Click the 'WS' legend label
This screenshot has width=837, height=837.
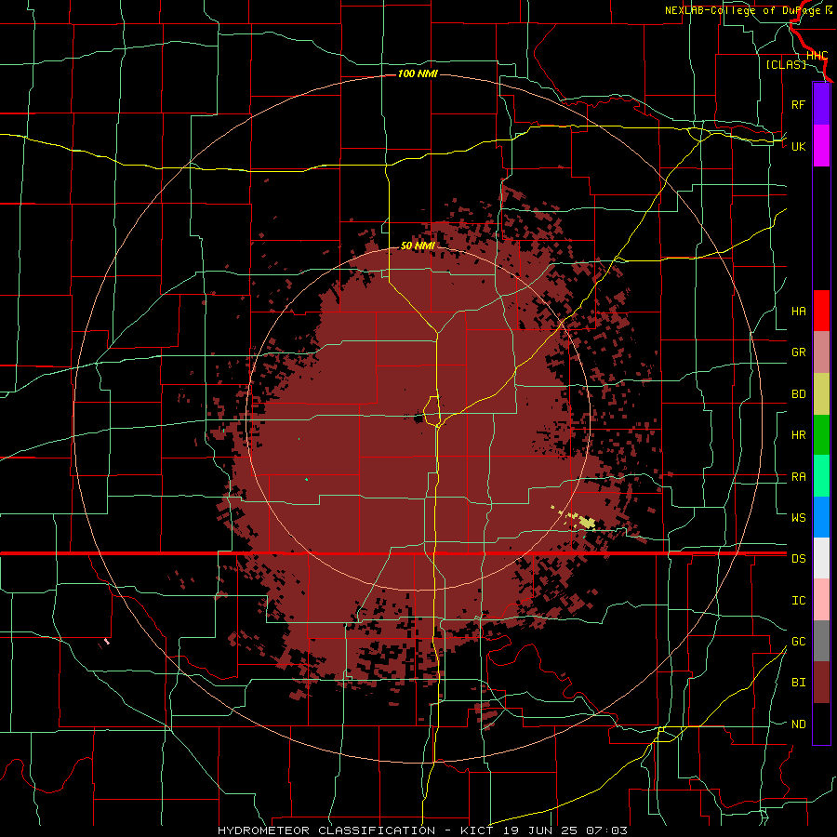[798, 518]
